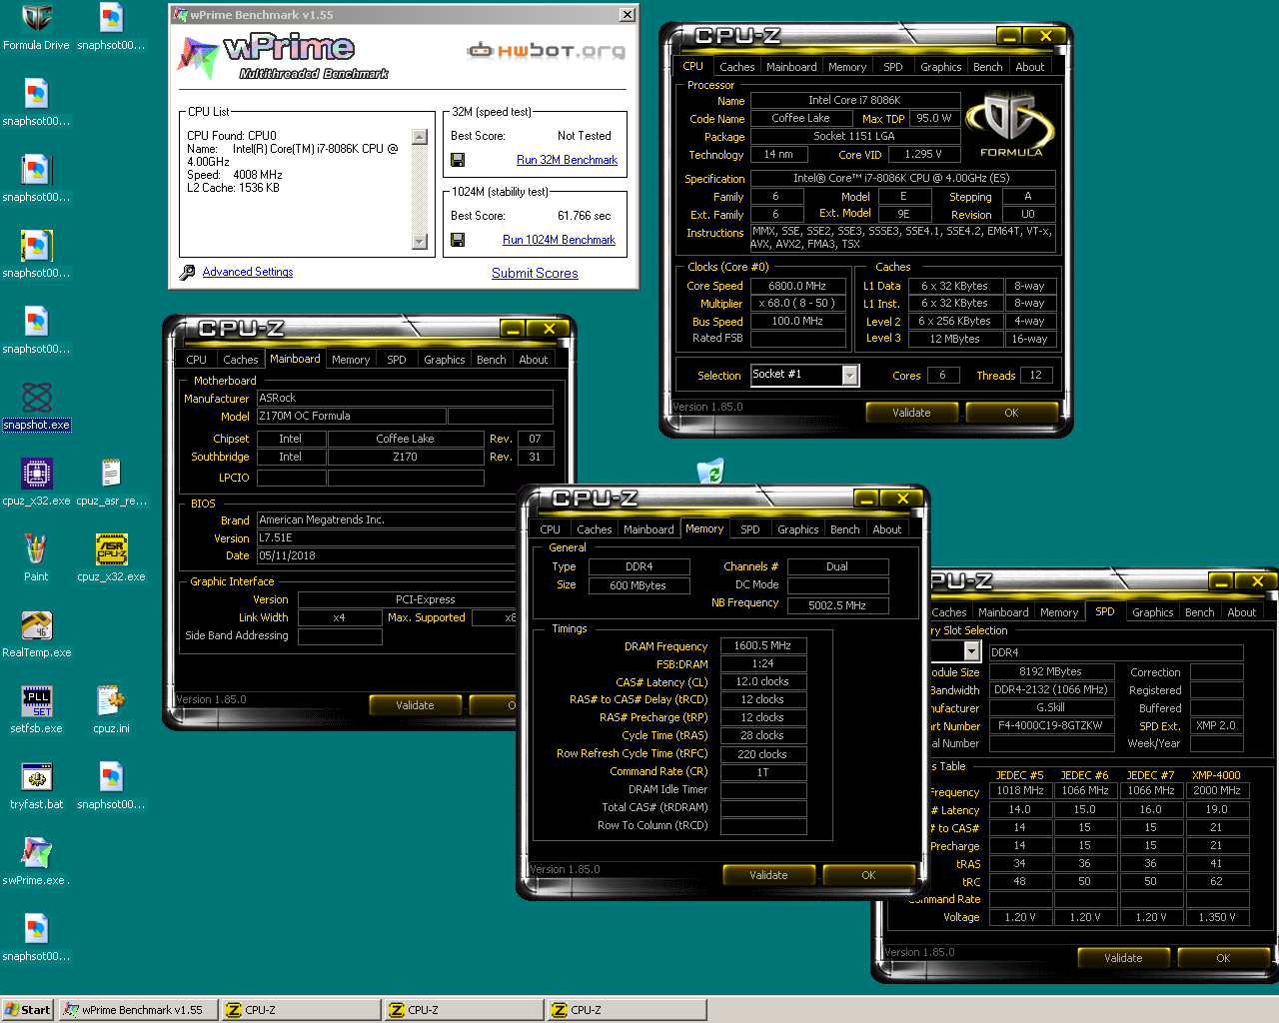Viewport: 1279px width, 1023px height.
Task: Open the memory slot selection dropdown in SPD window
Action: (x=971, y=651)
